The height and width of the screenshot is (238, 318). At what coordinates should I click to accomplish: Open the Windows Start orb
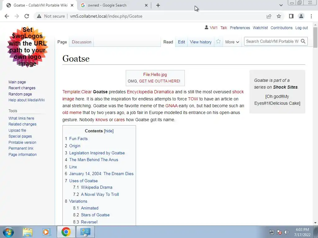pos(8,232)
